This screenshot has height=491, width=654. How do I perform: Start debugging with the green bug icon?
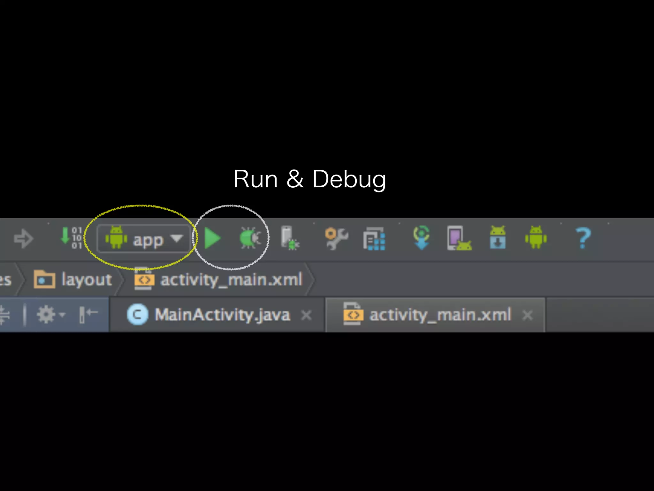(250, 238)
